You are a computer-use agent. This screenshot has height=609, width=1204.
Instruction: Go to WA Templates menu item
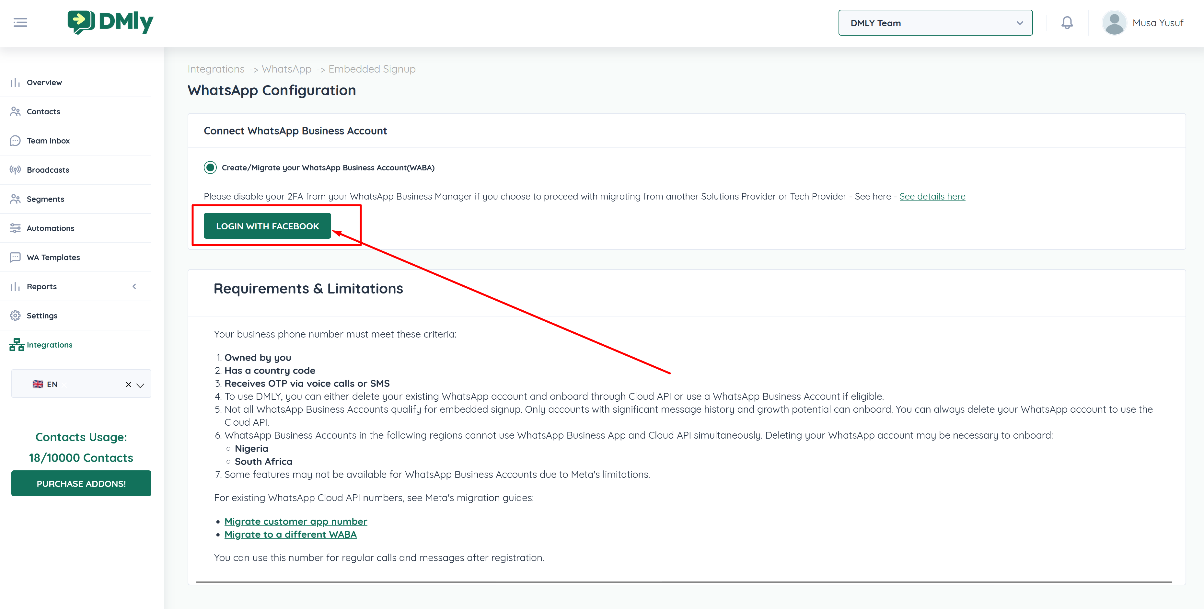tap(53, 258)
